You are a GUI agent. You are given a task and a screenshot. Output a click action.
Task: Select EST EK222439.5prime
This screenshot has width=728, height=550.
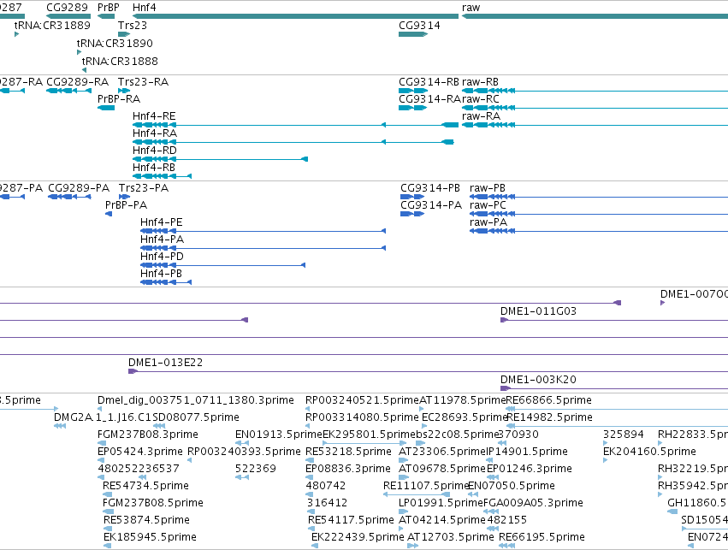point(358,537)
